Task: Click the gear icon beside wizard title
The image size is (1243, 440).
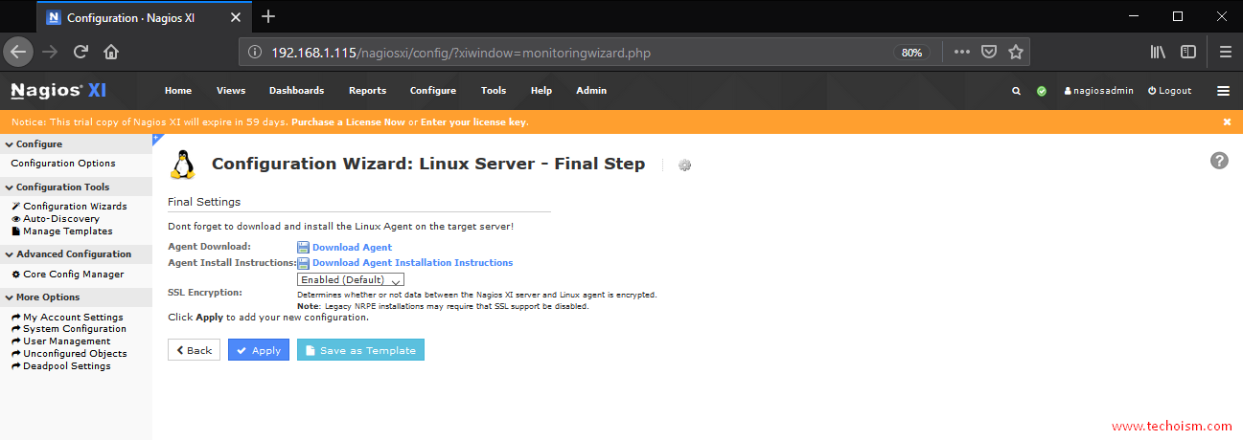Action: [x=684, y=165]
